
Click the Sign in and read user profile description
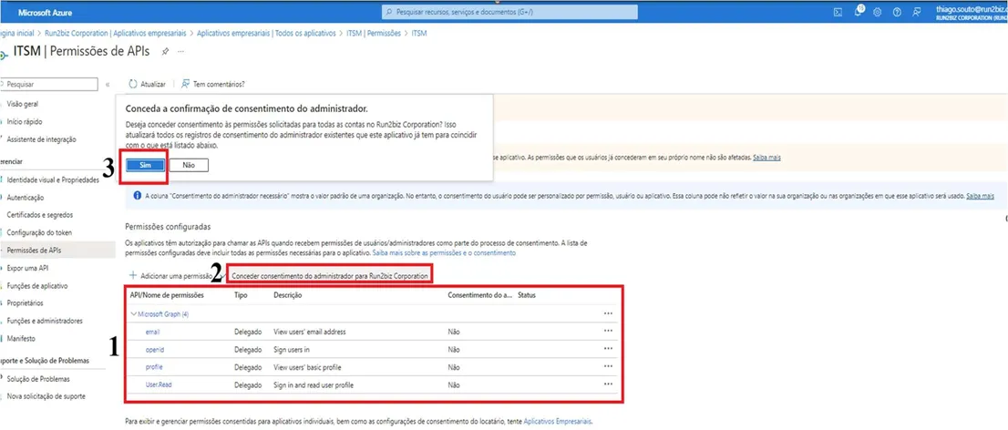click(x=314, y=385)
